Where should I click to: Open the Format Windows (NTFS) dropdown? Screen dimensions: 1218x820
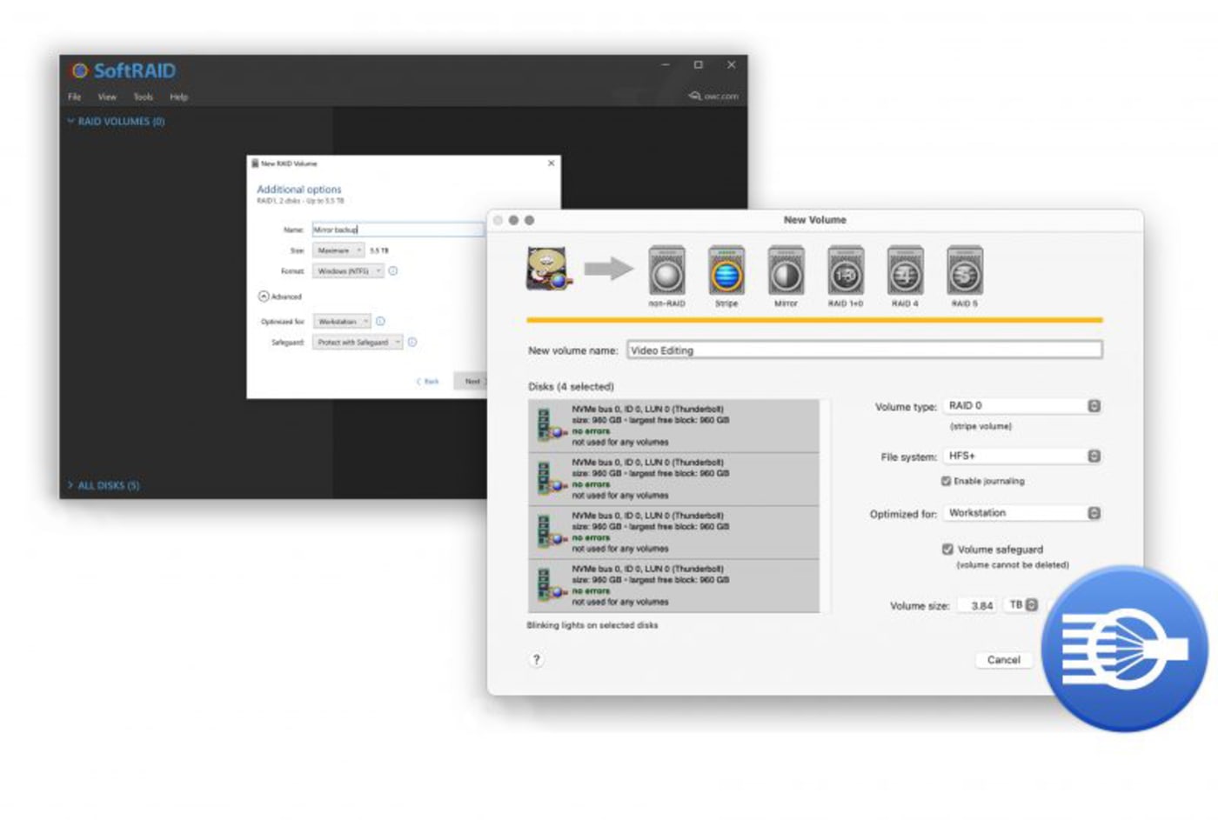349,271
